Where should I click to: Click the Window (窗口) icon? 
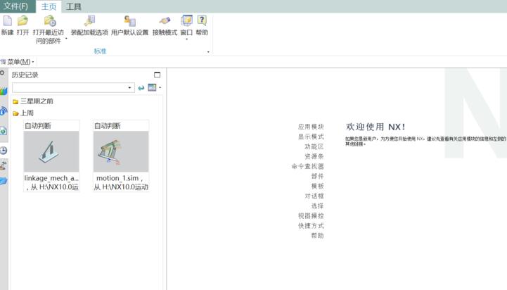point(186,20)
